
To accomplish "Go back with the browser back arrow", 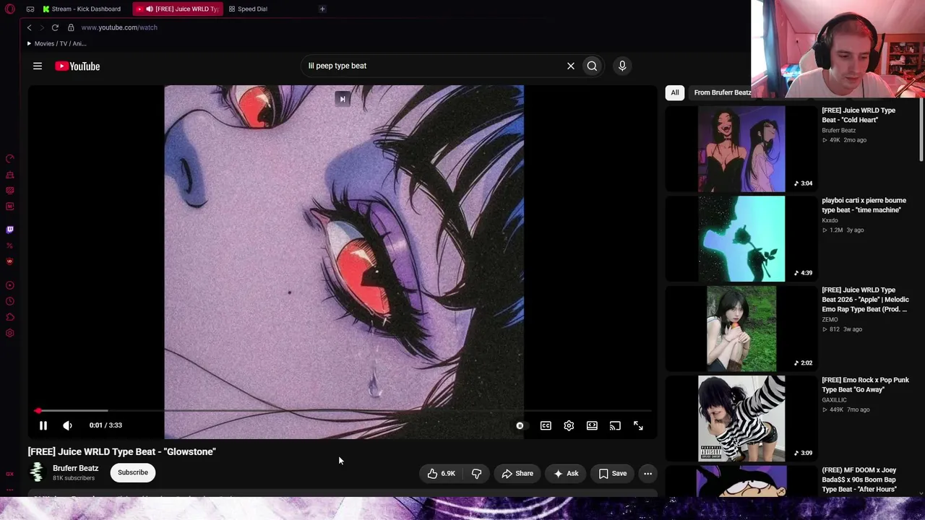I will pyautogui.click(x=29, y=27).
